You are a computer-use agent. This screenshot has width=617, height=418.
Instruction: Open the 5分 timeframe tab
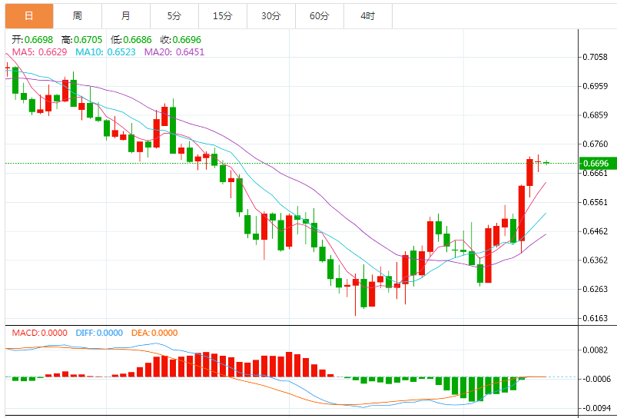pyautogui.click(x=174, y=16)
